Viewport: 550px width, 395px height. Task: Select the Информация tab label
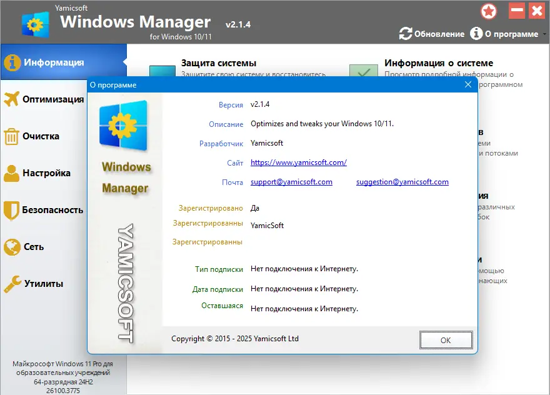pyautogui.click(x=54, y=62)
